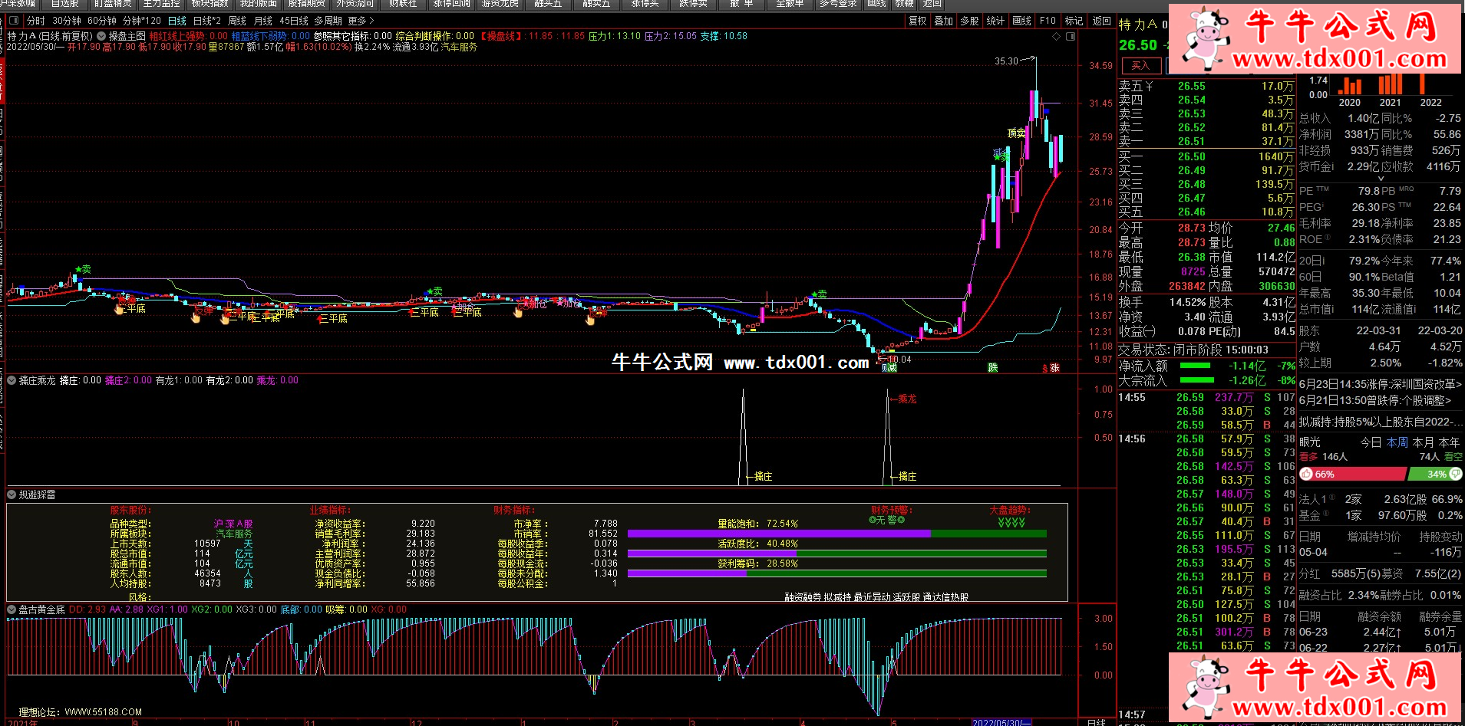Click the 复权 toolbar button
Screen dimensions: 1465x726
pyautogui.click(x=918, y=21)
